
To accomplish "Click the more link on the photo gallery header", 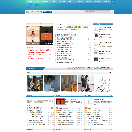I will [110, 72].
